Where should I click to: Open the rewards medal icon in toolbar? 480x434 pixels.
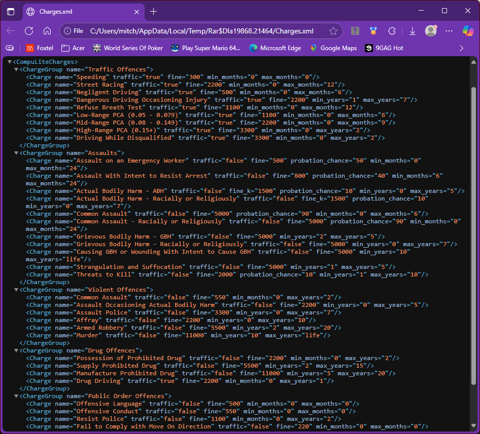click(x=373, y=31)
